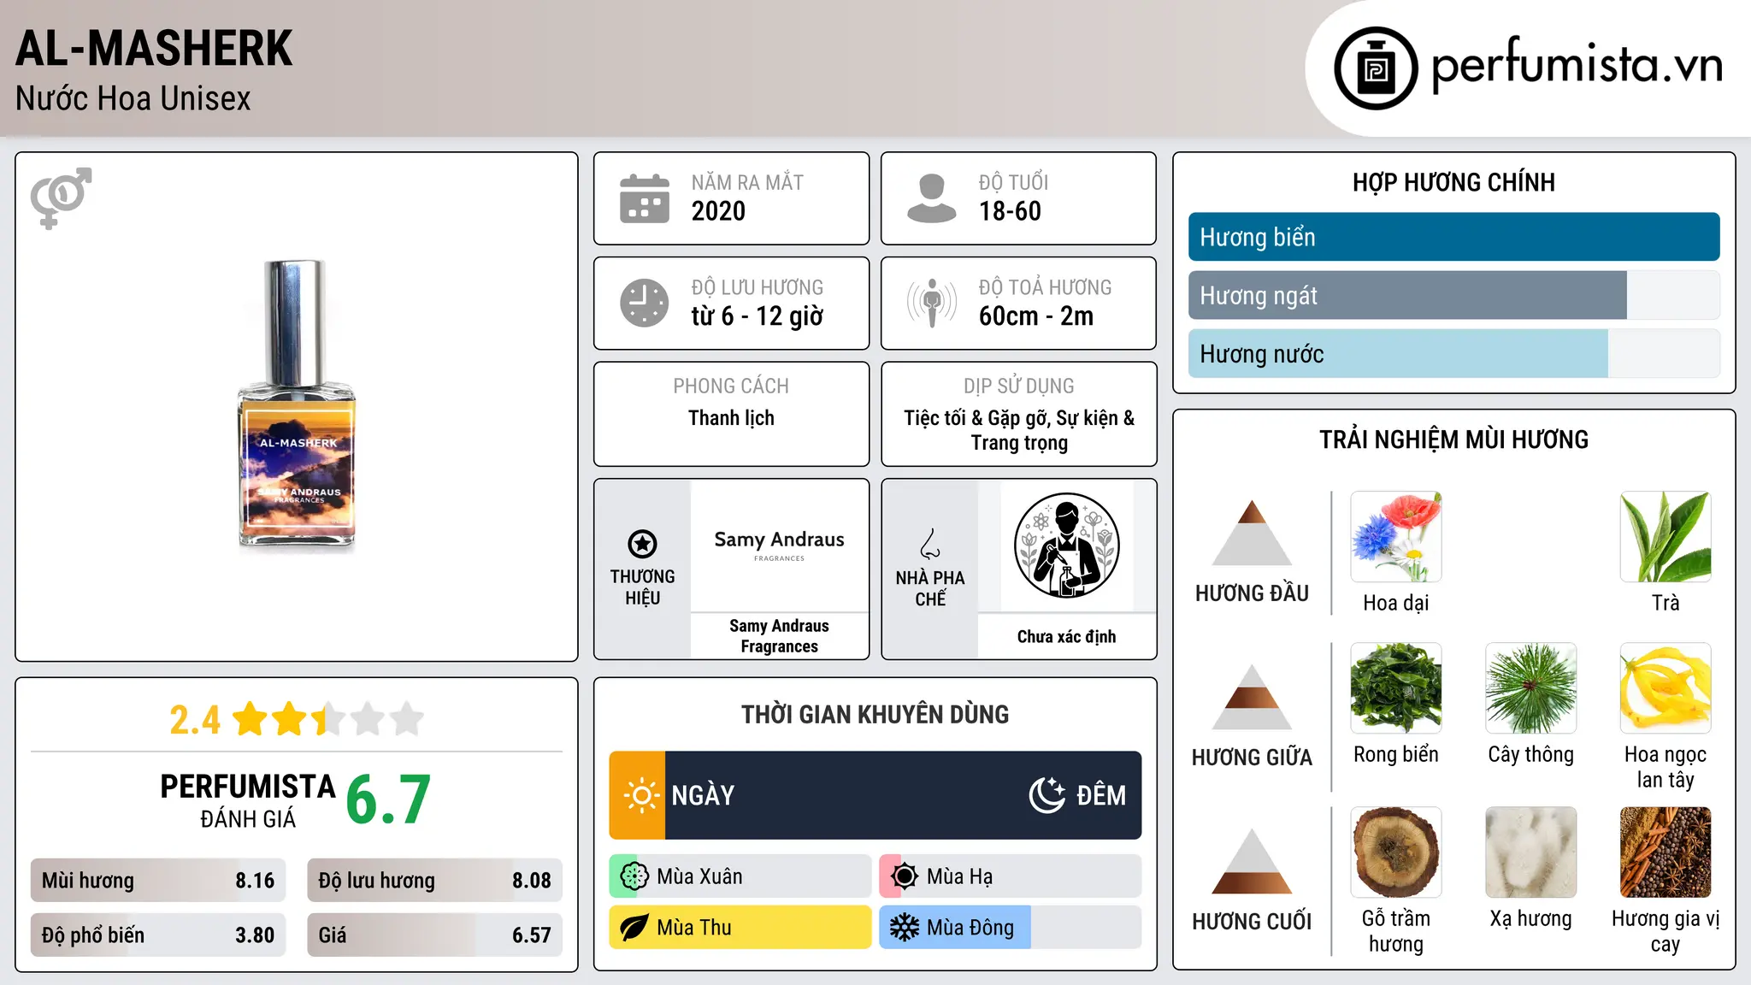Image resolution: width=1751 pixels, height=985 pixels.
Task: Click the Hương ngát accord bar
Action: tap(1453, 296)
